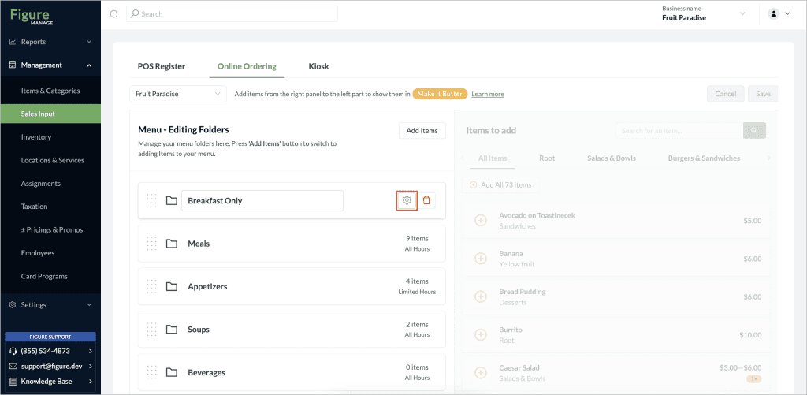
Task: Click the item search magnifier button
Action: 754,131
